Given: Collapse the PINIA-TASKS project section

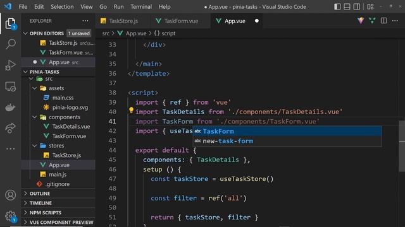Looking at the screenshot, I should (x=25, y=71).
